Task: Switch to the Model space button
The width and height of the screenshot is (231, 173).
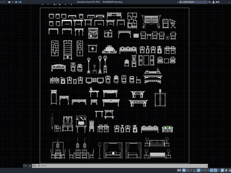Action: [179, 170]
